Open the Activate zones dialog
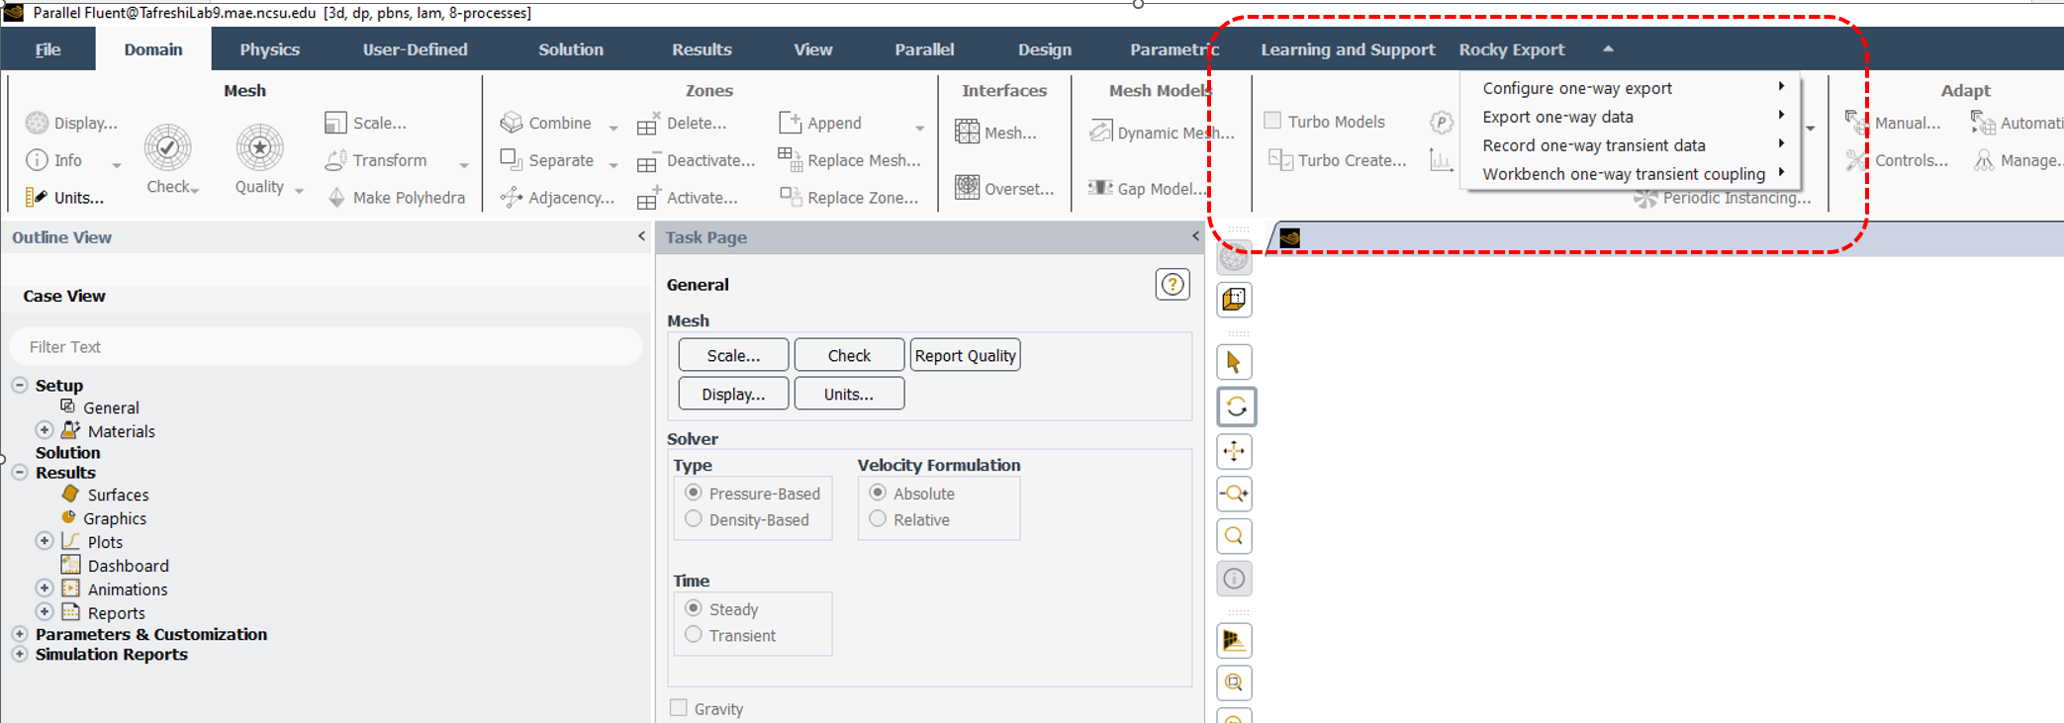 [x=688, y=197]
